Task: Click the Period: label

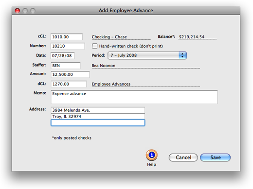Action: pyautogui.click(x=98, y=55)
